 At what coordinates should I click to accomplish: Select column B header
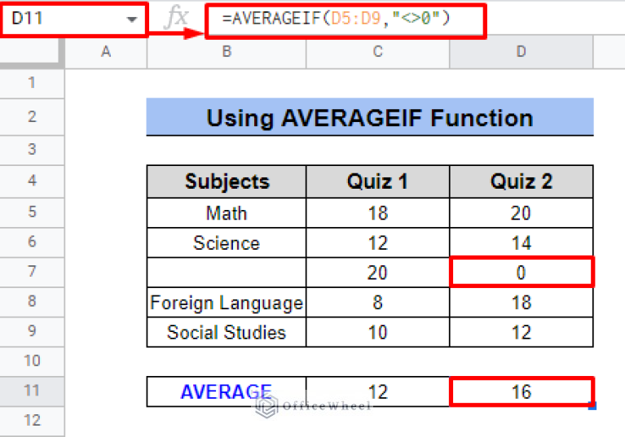(x=226, y=52)
